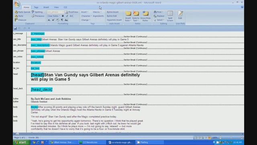Toggle superscript formatting
257x145 pixels.
[53, 20]
